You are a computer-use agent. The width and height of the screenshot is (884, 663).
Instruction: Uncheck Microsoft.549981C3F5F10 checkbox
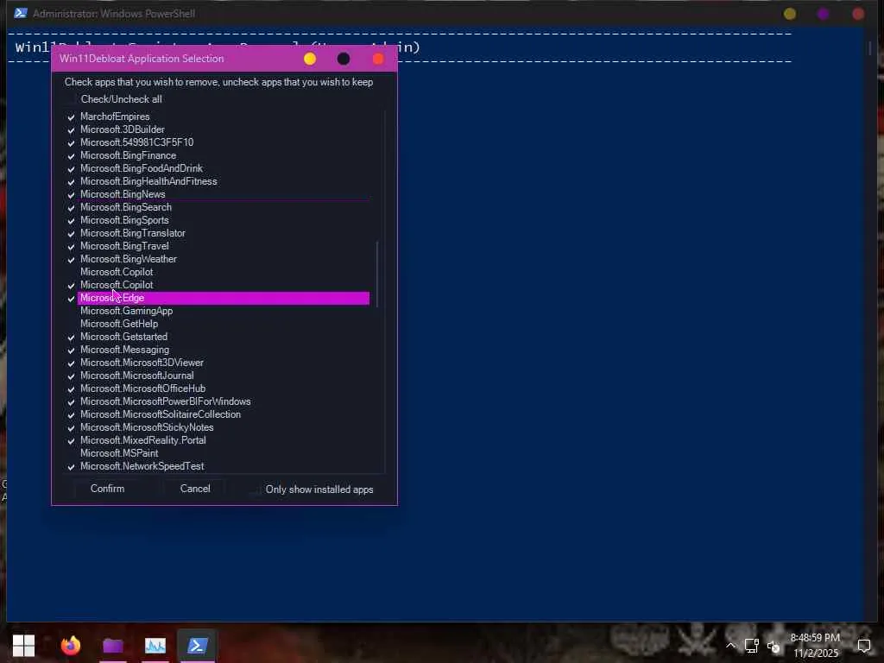tap(71, 142)
